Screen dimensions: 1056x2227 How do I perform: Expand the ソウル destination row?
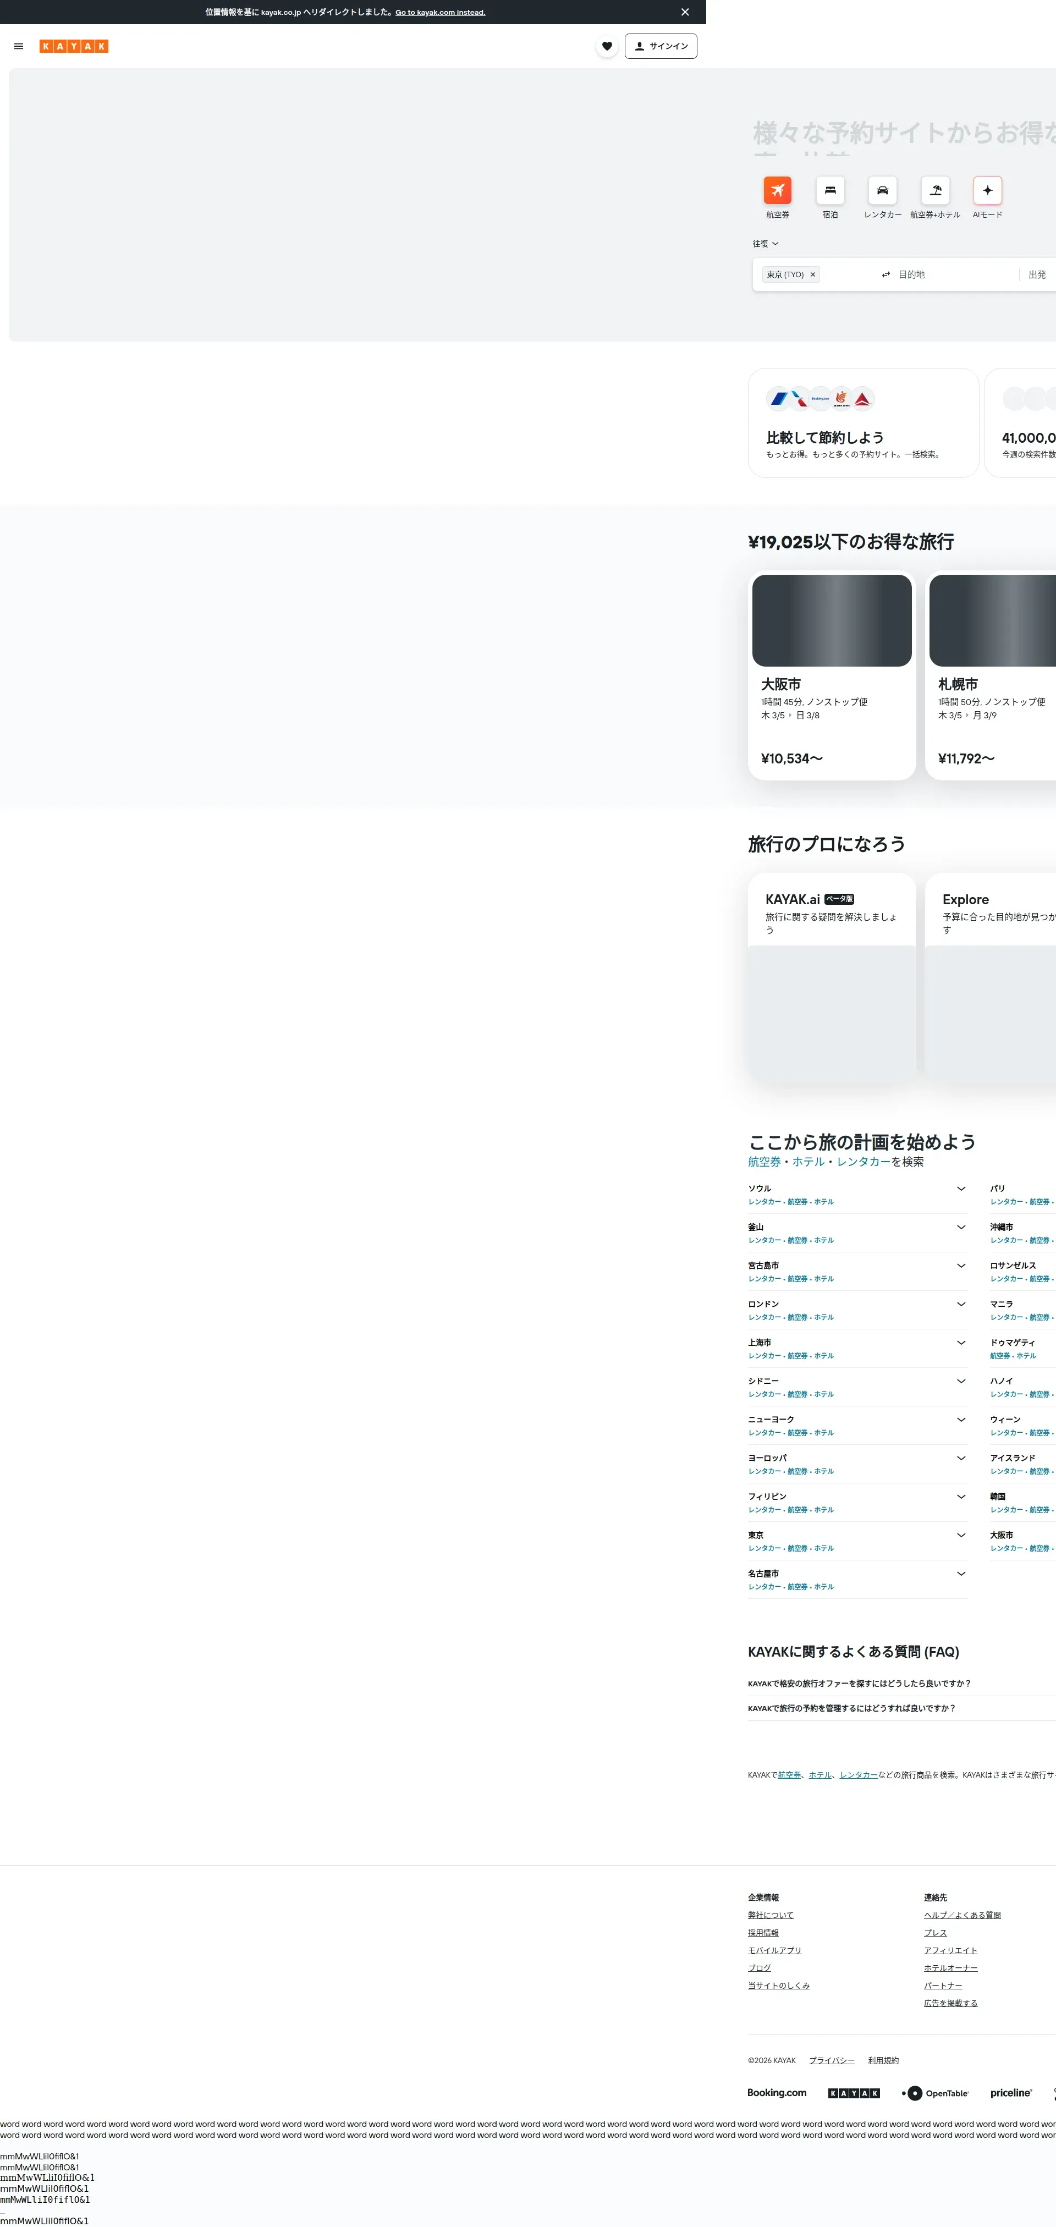point(960,1189)
